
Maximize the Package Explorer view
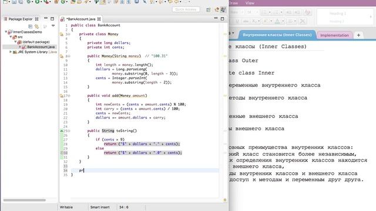(x=52, y=19)
